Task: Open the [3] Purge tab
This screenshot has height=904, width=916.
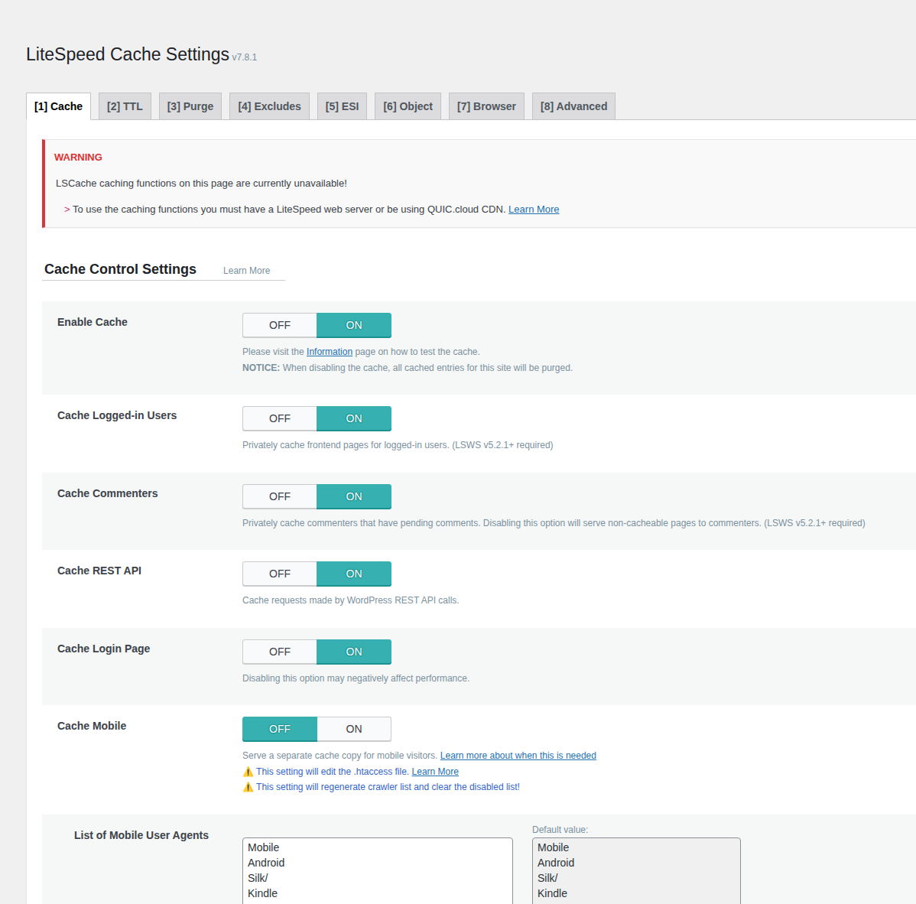Action: click(x=190, y=106)
